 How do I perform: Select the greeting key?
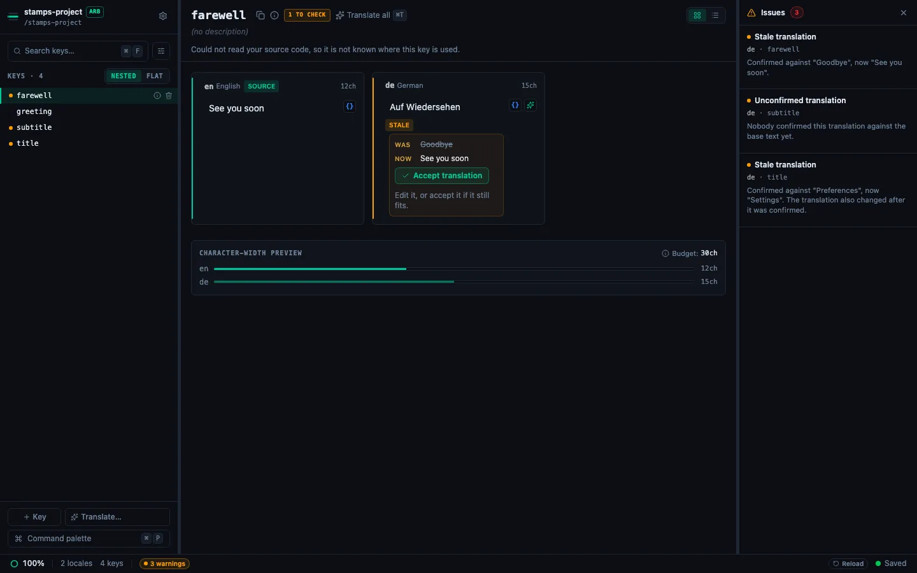(89, 111)
